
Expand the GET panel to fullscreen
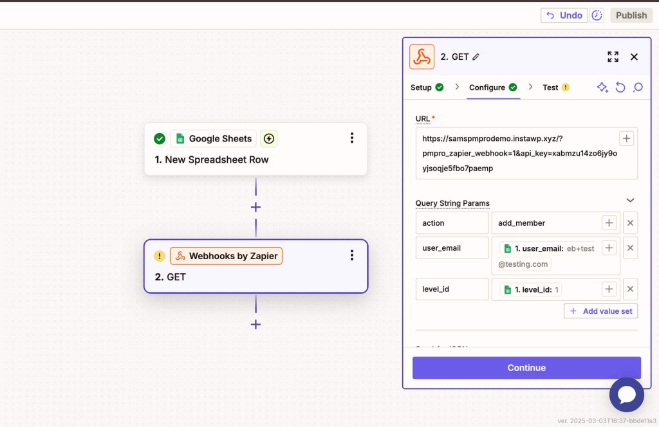pos(613,57)
